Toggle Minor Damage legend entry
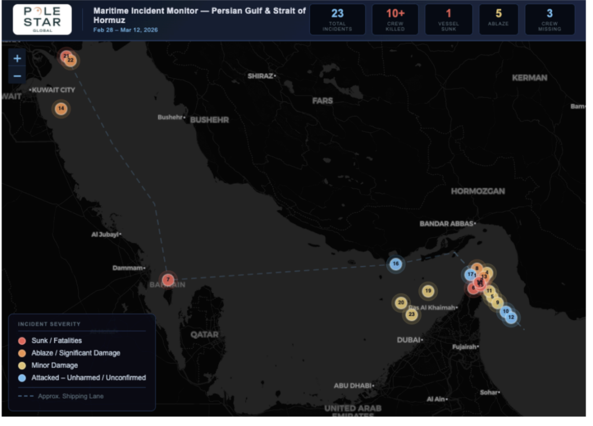 point(54,365)
